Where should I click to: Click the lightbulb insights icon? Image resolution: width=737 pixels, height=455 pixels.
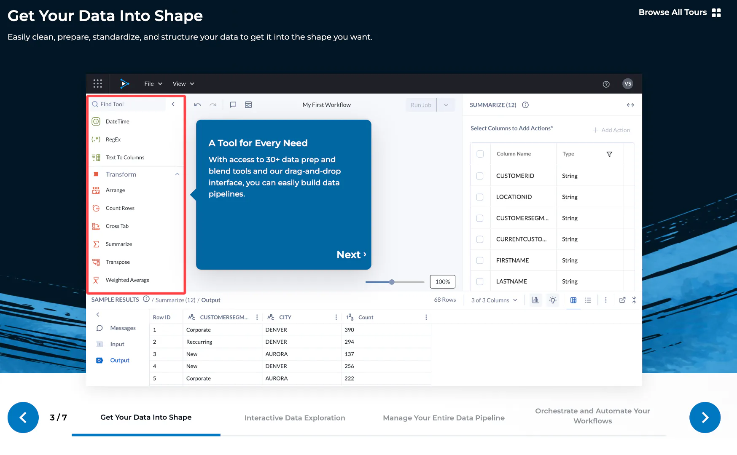(x=553, y=300)
